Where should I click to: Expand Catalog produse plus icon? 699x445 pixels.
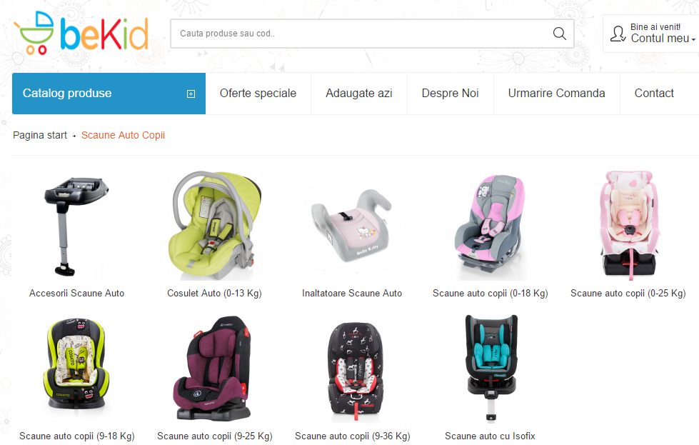click(191, 94)
